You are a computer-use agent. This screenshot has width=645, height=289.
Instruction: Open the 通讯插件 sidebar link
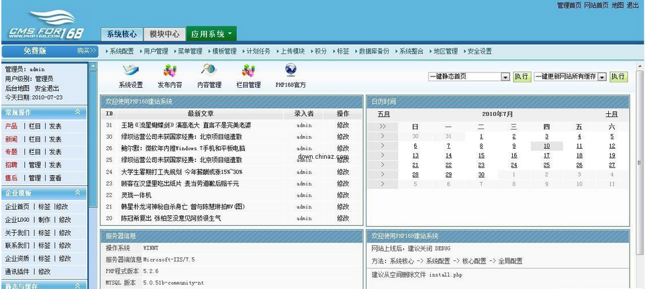(17, 272)
